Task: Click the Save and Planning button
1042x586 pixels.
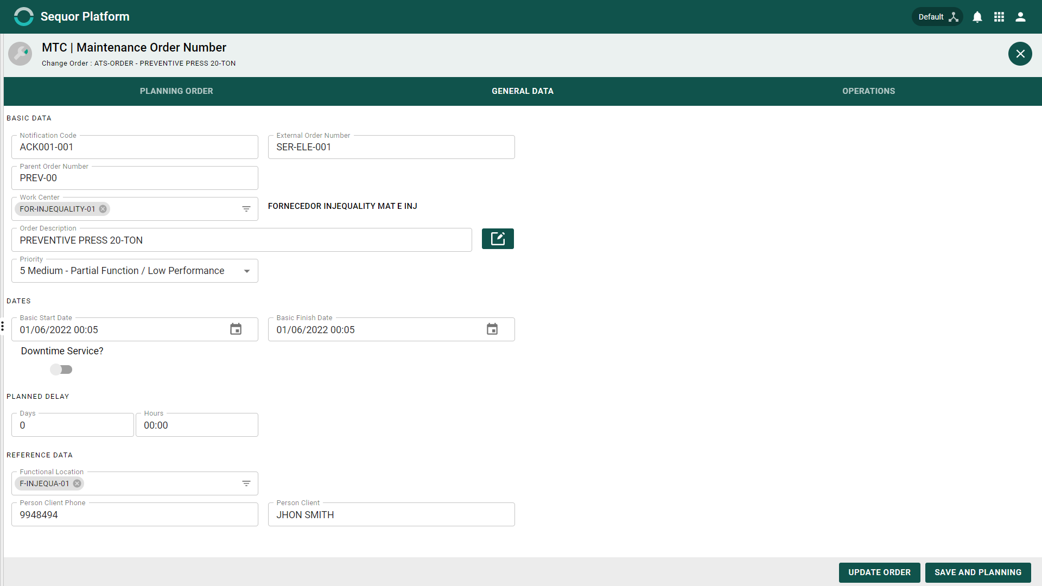Action: point(978,572)
